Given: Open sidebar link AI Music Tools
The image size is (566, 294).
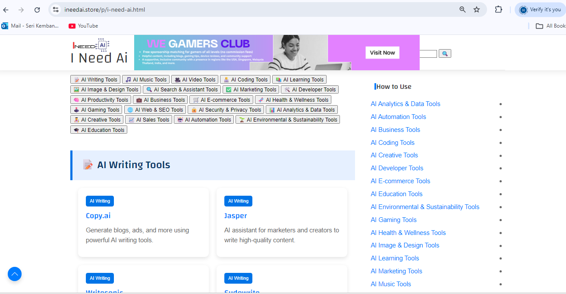Looking at the screenshot, I should [x=391, y=284].
